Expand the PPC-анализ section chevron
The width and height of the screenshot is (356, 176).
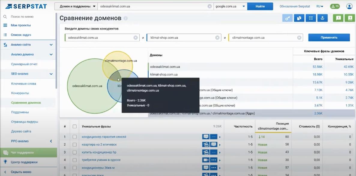[51, 141]
